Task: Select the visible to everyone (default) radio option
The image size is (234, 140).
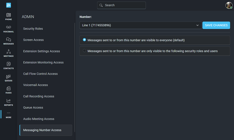Action: tap(84, 40)
